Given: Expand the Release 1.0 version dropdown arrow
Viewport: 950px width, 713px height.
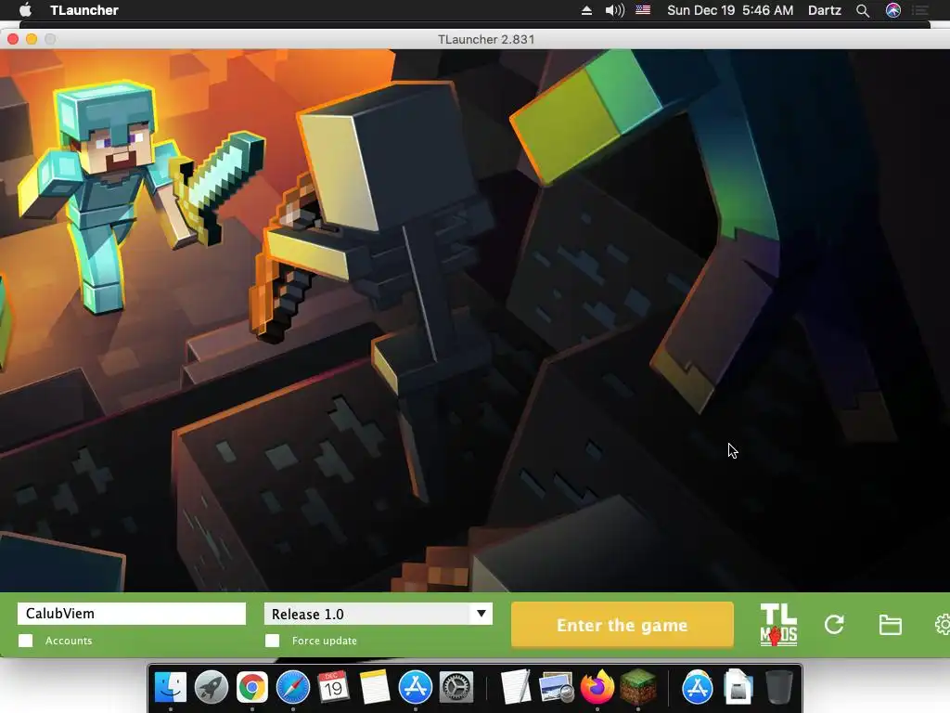Looking at the screenshot, I should pos(481,614).
